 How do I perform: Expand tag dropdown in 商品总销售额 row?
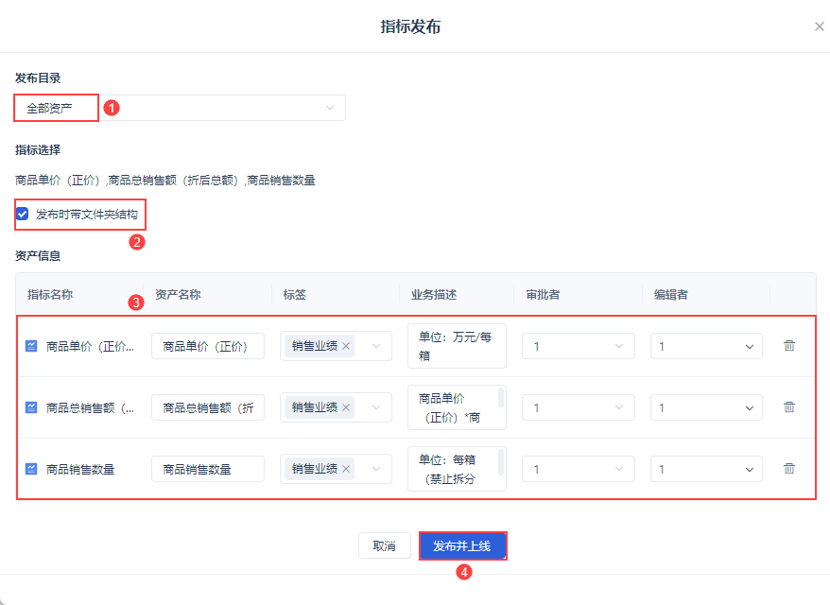376,407
